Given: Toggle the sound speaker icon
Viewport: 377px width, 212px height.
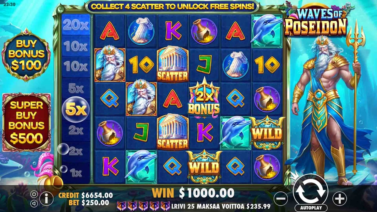Looking at the screenshot, I should point(34,203).
